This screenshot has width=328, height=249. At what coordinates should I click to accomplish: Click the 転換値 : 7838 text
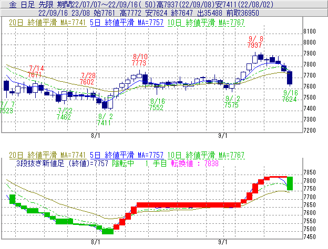[x=194, y=163]
